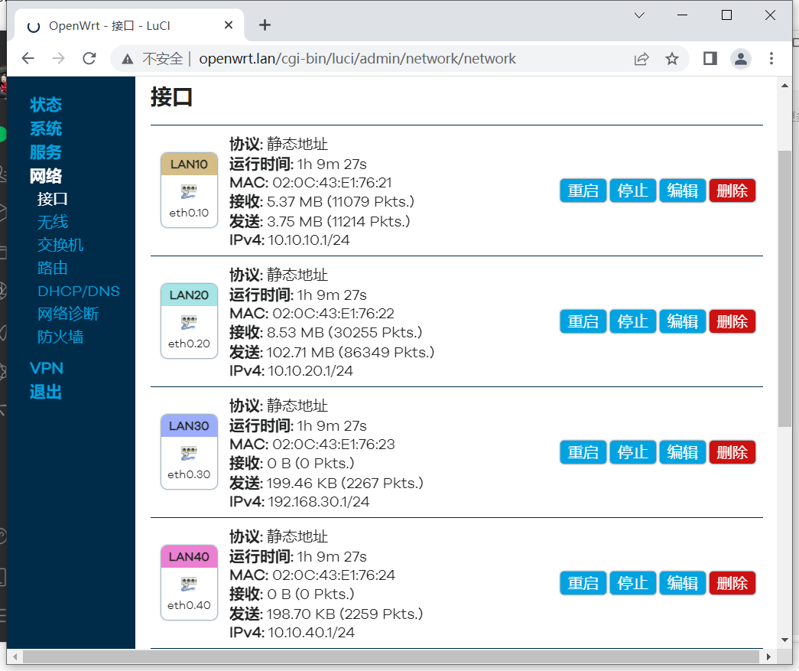Click the page reload icon

91,58
